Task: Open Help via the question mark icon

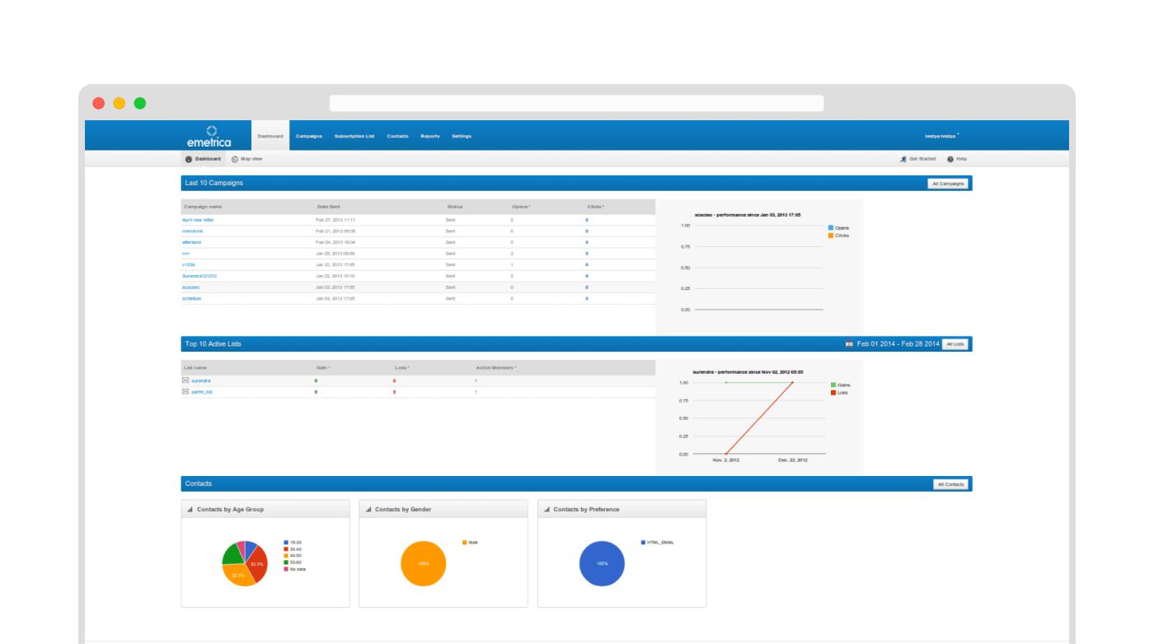Action: click(x=950, y=159)
